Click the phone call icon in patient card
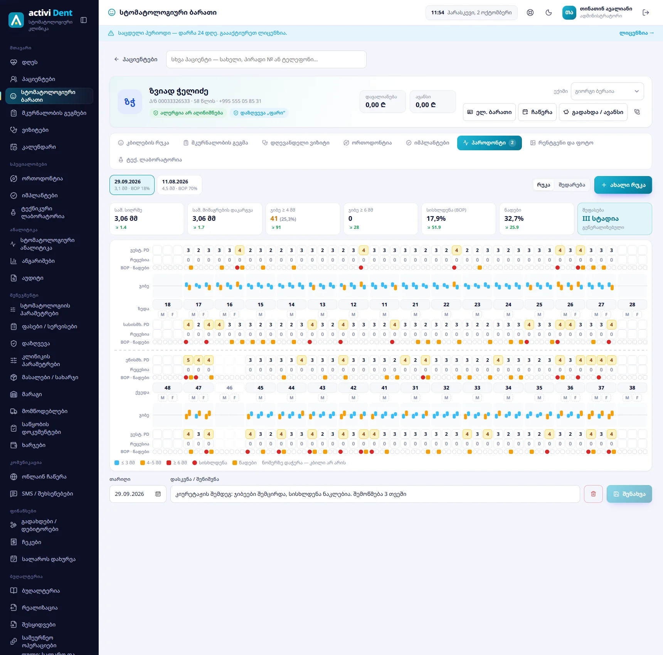Viewport: 663px width, 655px height. (637, 112)
